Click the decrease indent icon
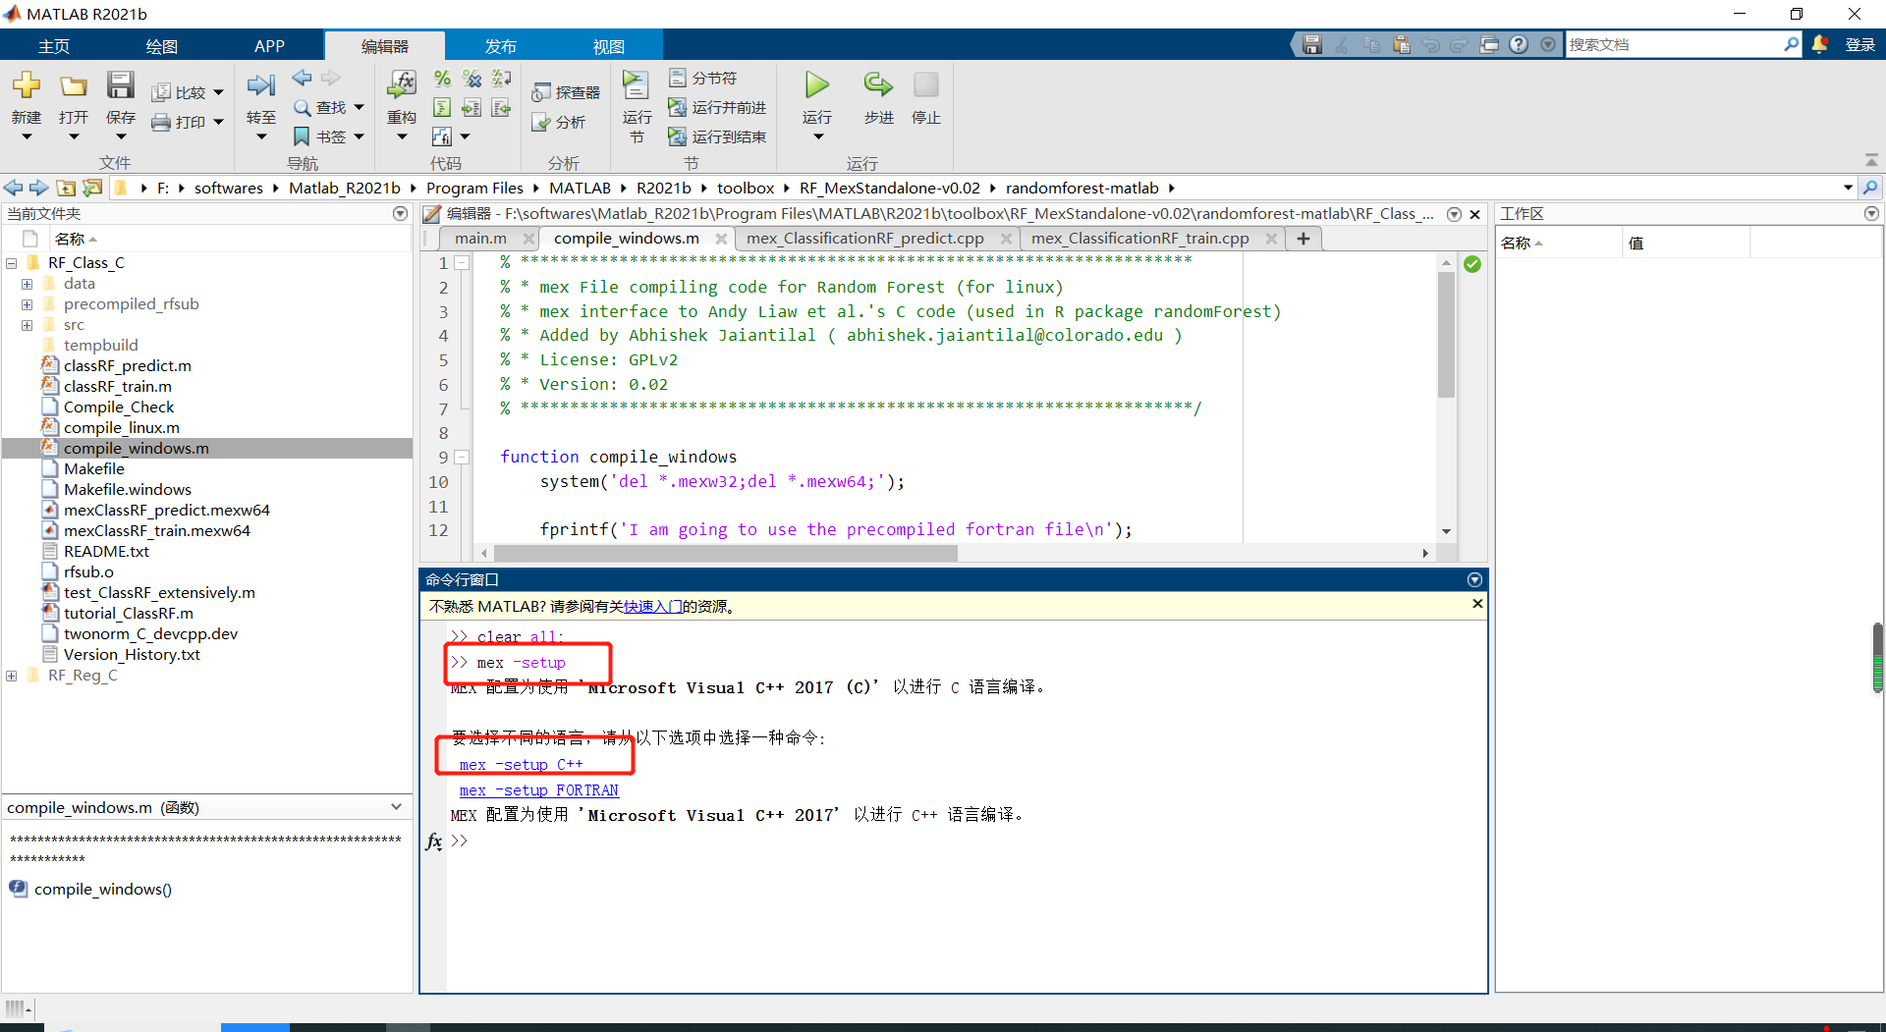Viewport: 1886px width, 1032px height. pos(502,107)
